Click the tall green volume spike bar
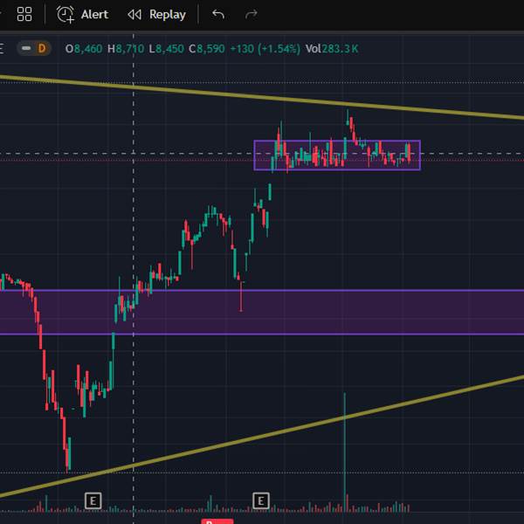This screenshot has height=524, width=524. click(345, 452)
